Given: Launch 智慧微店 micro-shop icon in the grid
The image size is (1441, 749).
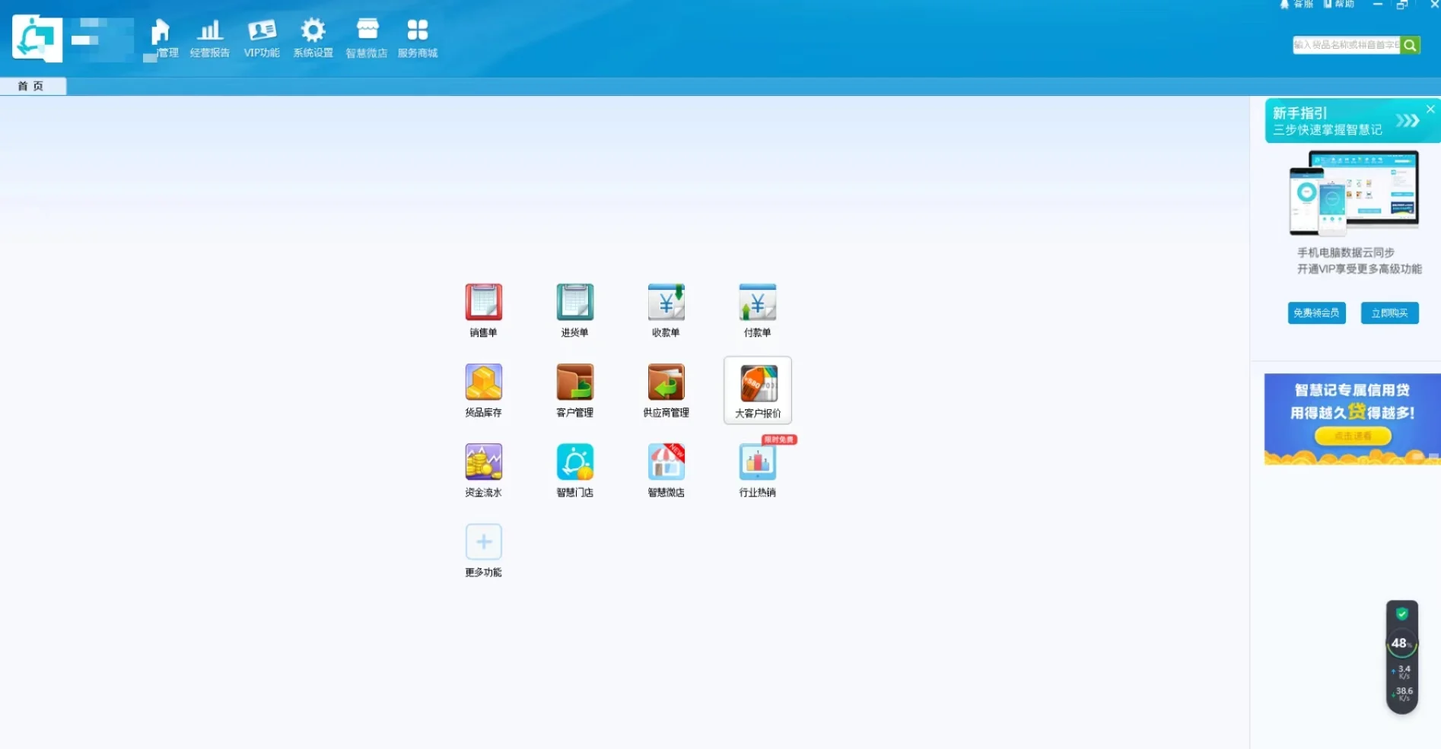Looking at the screenshot, I should (666, 462).
